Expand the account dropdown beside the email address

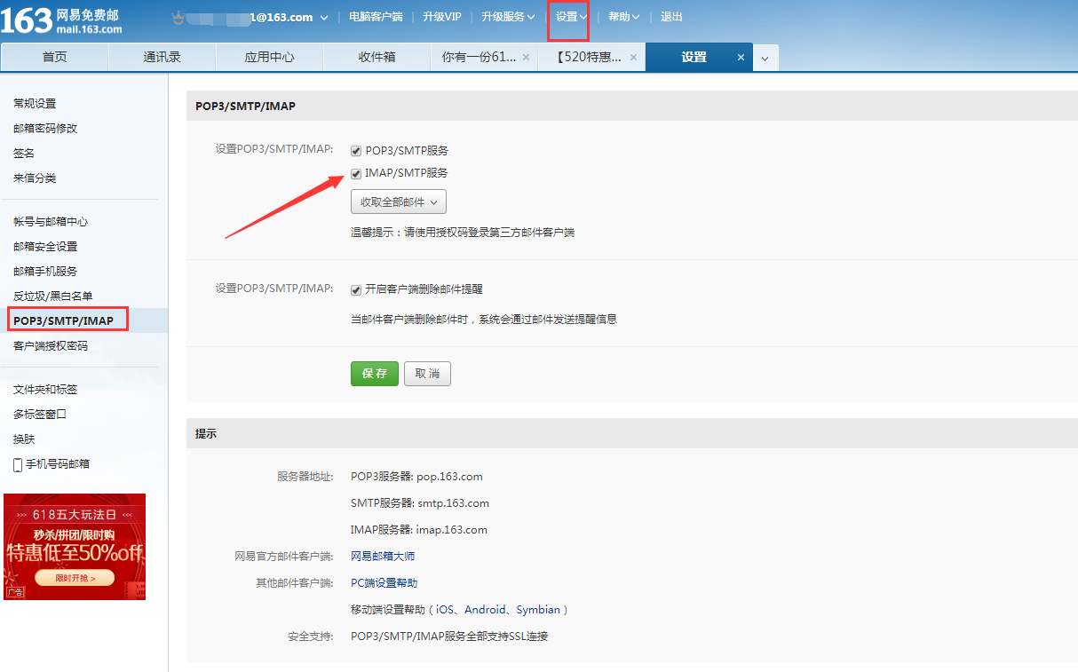point(325,16)
